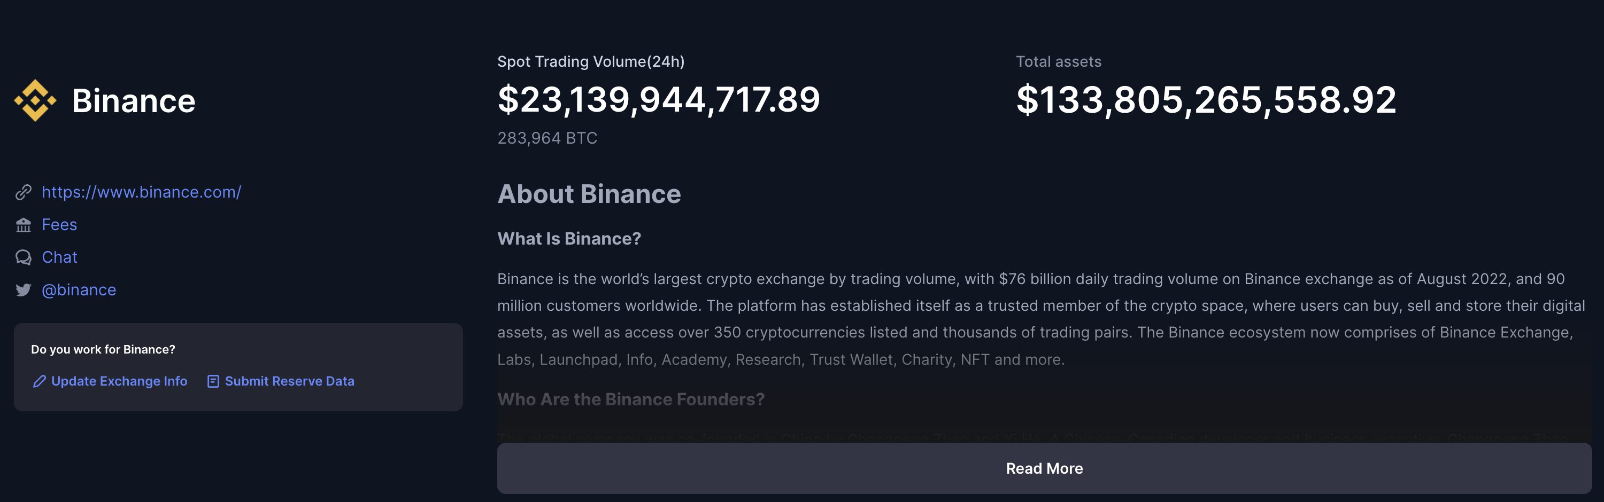Click the total assets dollar amount
This screenshot has height=502, width=1604.
pos(1206,99)
